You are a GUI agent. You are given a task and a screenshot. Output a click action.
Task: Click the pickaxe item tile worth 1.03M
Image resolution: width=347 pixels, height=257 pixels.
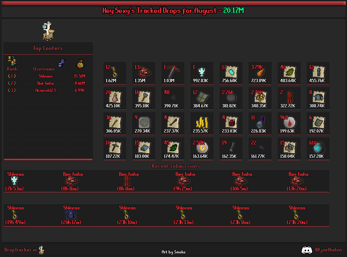[173, 73]
